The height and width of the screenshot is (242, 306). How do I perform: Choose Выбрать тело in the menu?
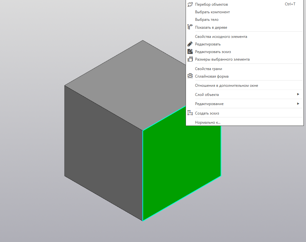click(245, 20)
